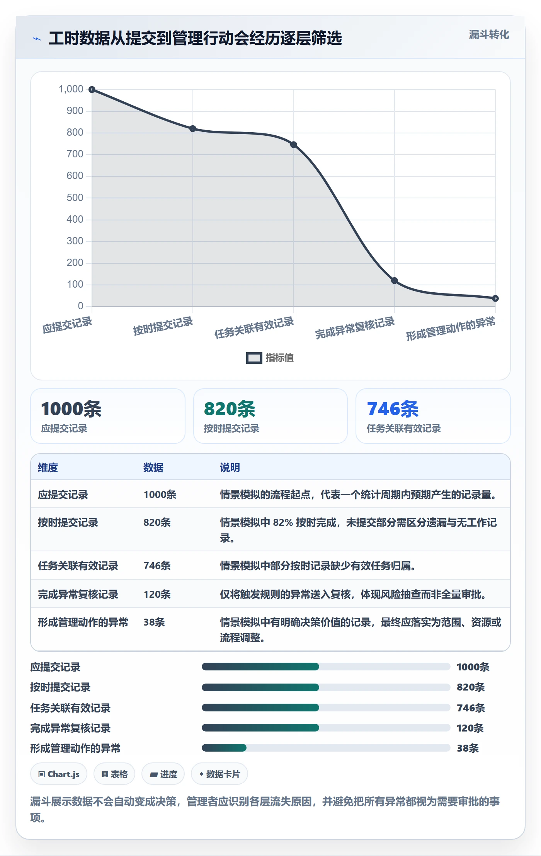Click the chart data point for 形成管理动作的异常
Image resolution: width=541 pixels, height=856 pixels.
click(x=495, y=298)
